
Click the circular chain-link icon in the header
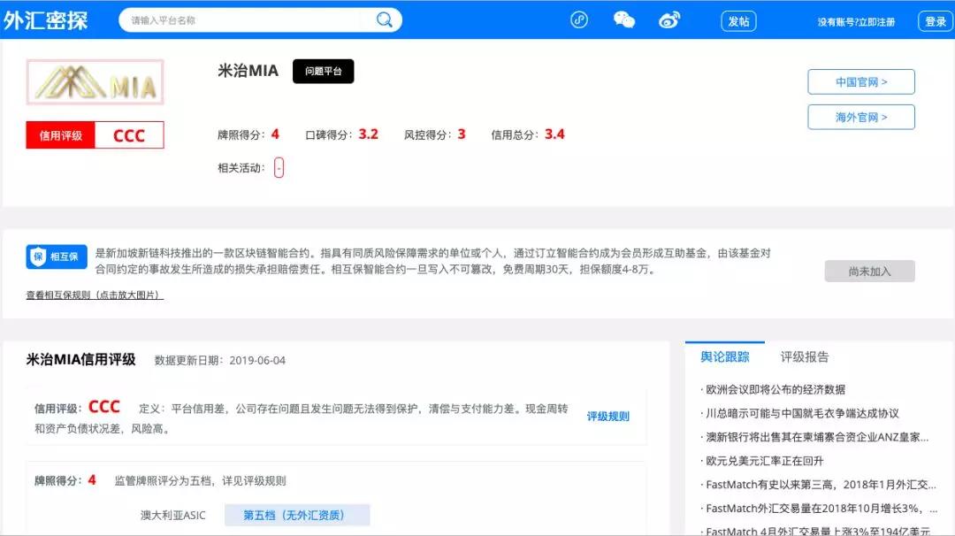click(579, 19)
